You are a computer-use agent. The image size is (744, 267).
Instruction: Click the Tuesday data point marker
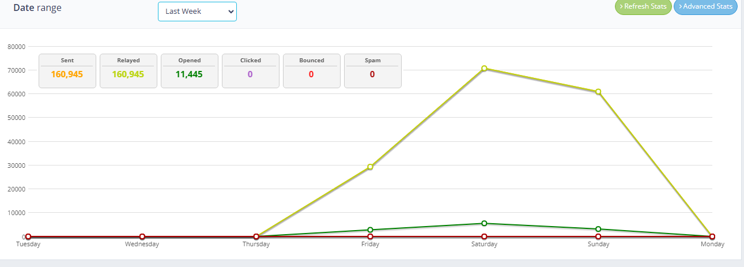(x=28, y=236)
